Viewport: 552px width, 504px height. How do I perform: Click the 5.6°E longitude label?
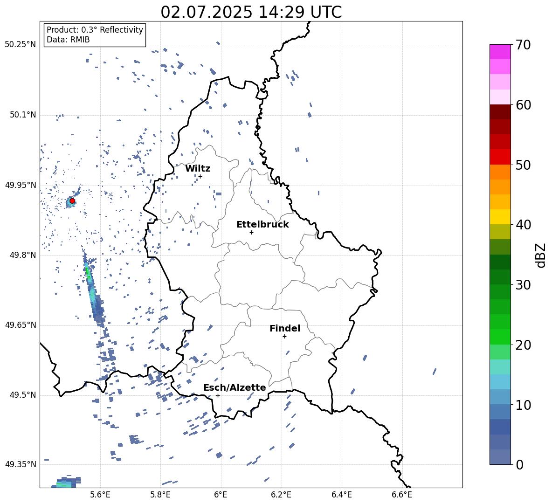coord(100,495)
